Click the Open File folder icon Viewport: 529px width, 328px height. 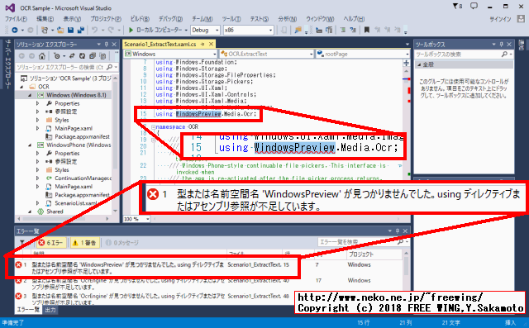tap(60, 30)
